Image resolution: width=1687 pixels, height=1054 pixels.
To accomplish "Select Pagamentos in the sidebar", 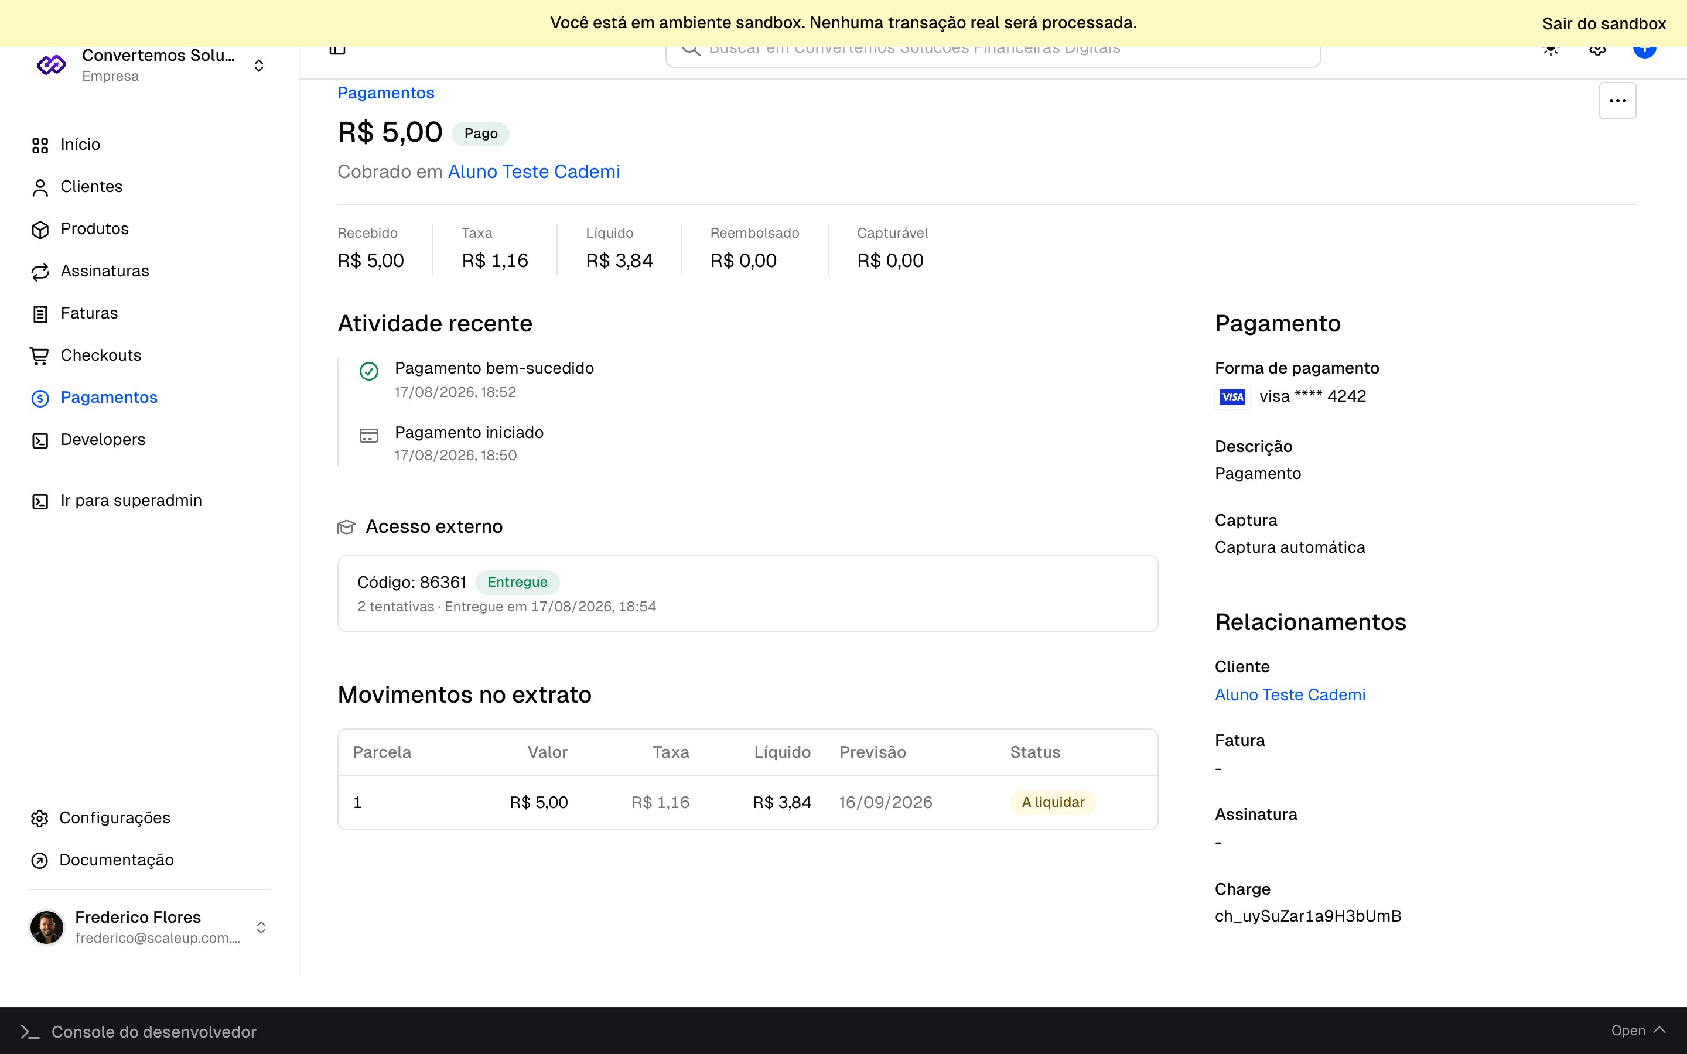I will point(109,398).
